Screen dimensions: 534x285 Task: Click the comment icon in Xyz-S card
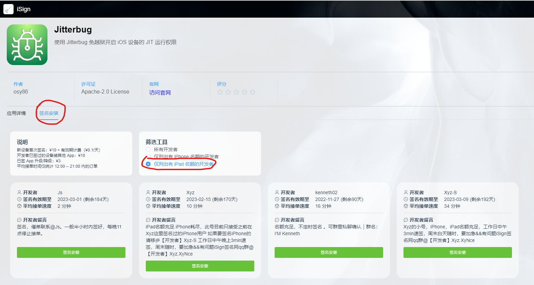(x=406, y=220)
